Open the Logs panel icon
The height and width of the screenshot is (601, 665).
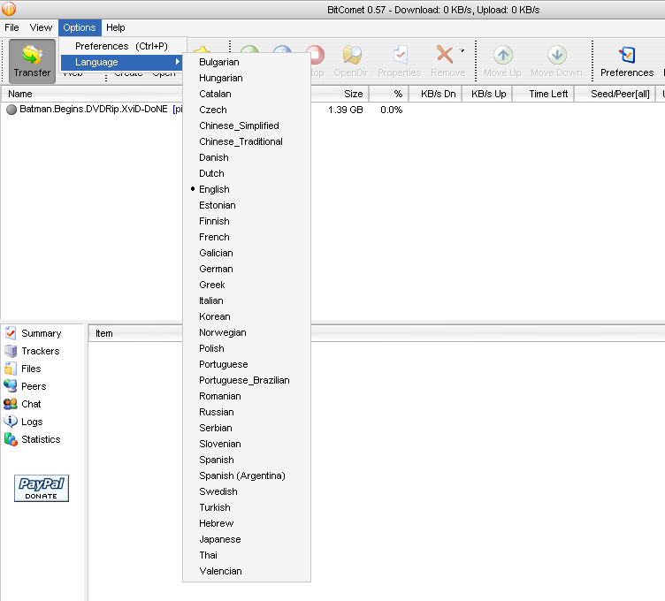pyautogui.click(x=11, y=422)
